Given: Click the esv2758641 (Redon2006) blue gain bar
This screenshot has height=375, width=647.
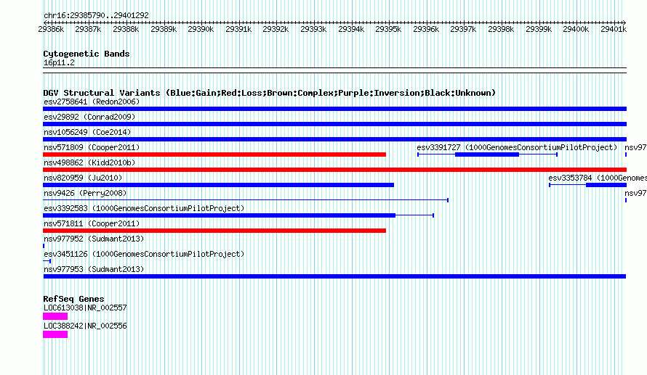Looking at the screenshot, I should point(334,109).
